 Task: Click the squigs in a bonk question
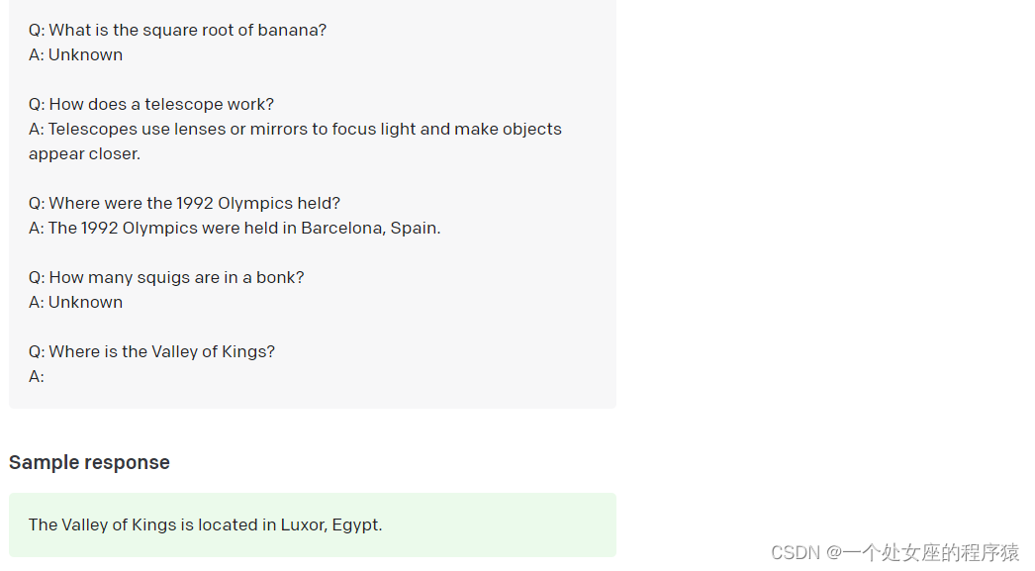coord(166,277)
